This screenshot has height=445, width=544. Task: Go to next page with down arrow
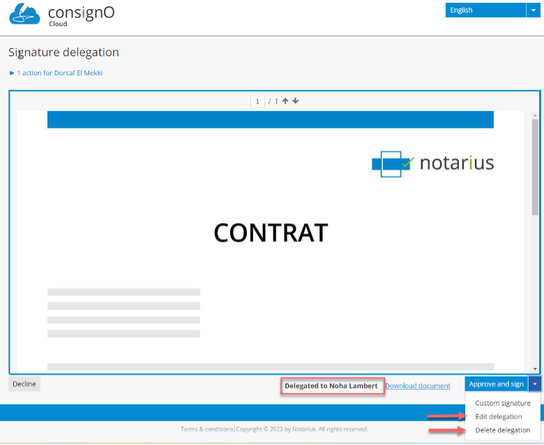pyautogui.click(x=295, y=101)
